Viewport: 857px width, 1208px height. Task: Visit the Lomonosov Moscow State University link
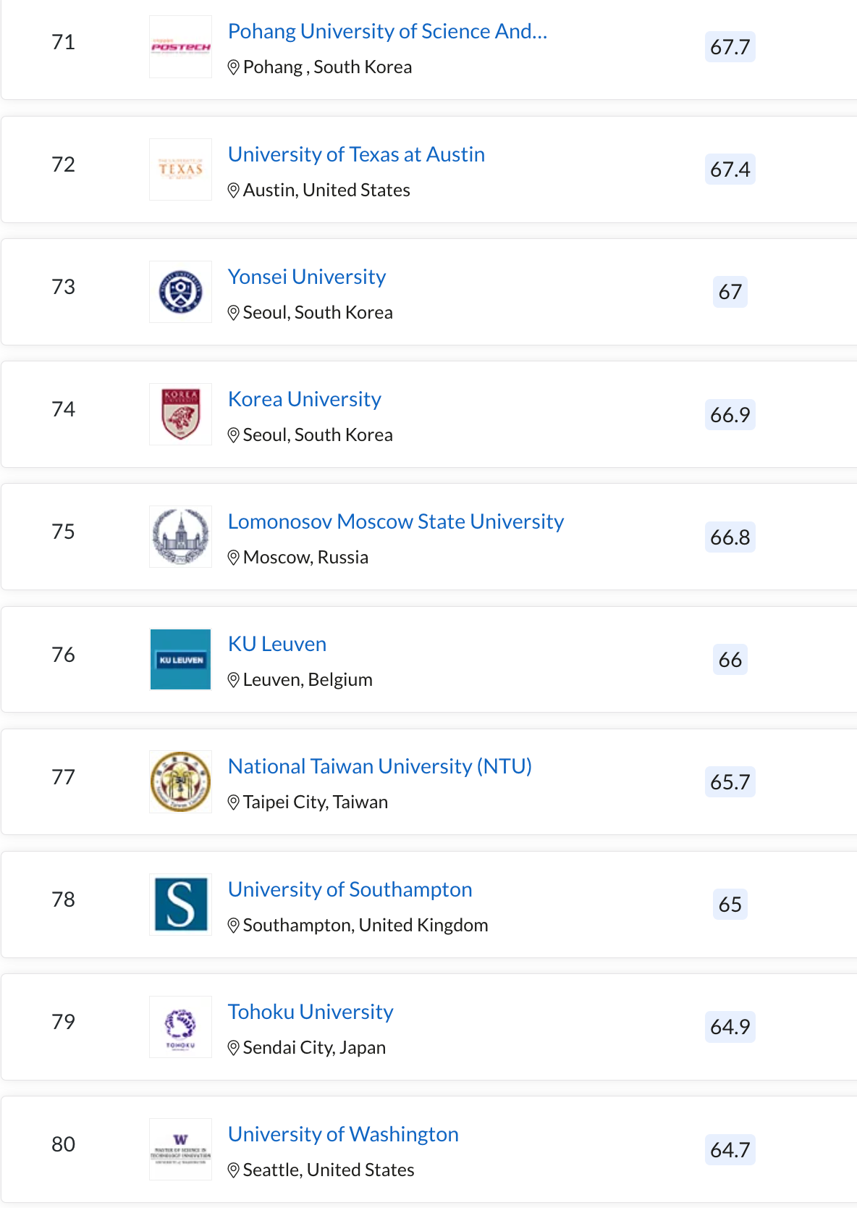pos(395,522)
